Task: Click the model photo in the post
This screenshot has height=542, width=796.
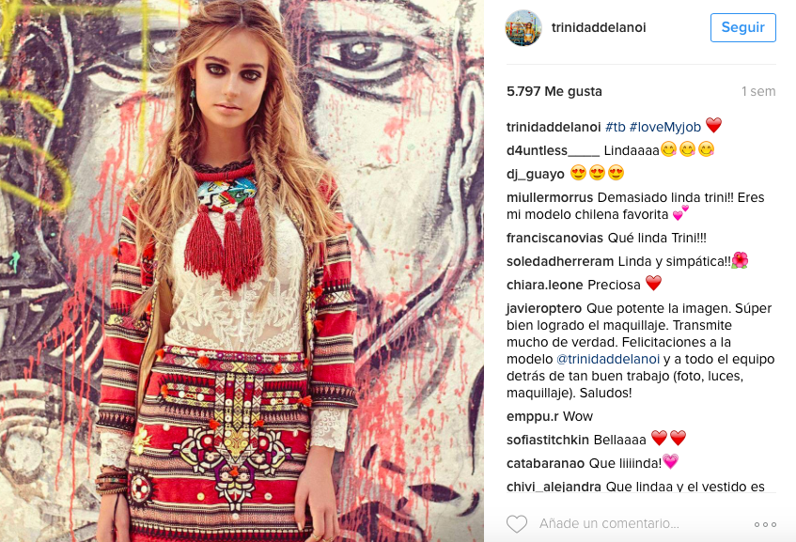Action: [x=242, y=271]
